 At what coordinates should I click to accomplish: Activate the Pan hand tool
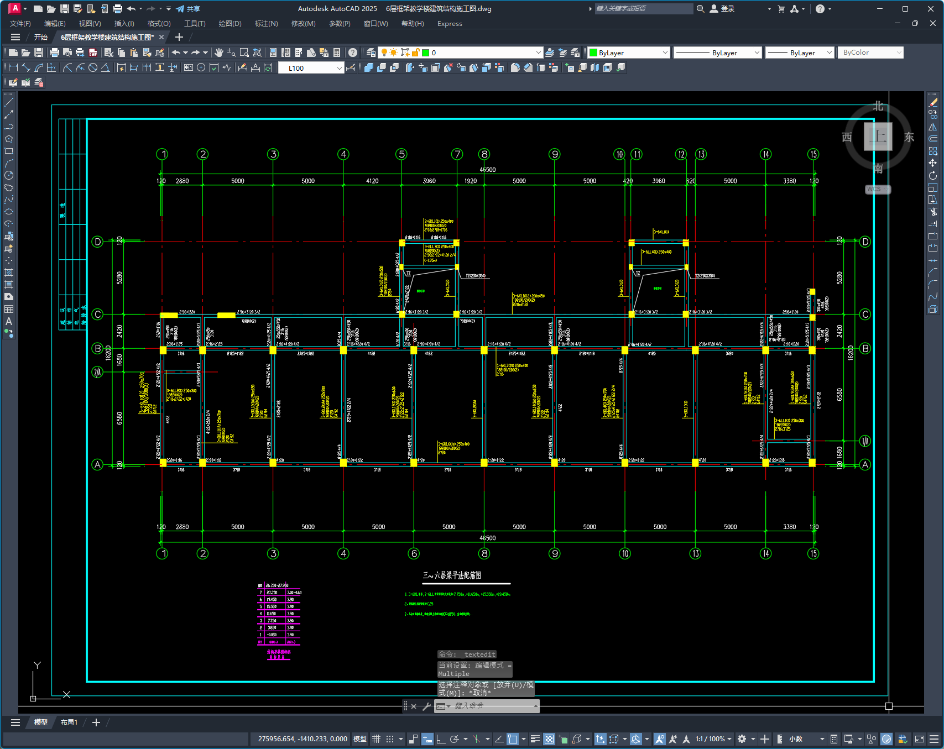point(219,53)
